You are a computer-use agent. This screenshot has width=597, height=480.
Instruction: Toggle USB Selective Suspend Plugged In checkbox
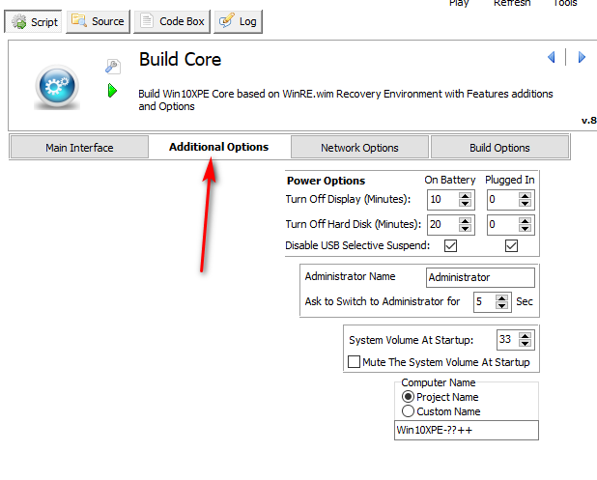click(x=511, y=246)
